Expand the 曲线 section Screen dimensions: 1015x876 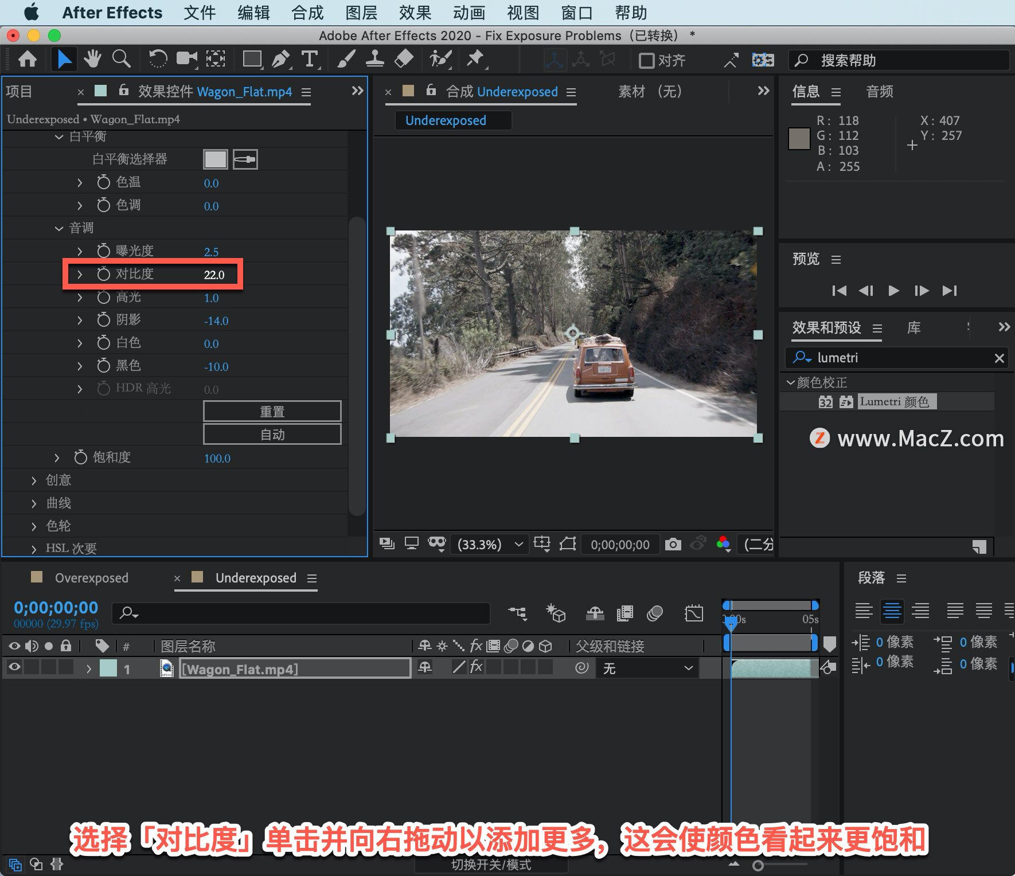[x=34, y=503]
